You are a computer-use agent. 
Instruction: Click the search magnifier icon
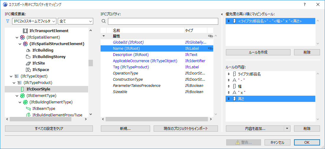tap(104, 21)
